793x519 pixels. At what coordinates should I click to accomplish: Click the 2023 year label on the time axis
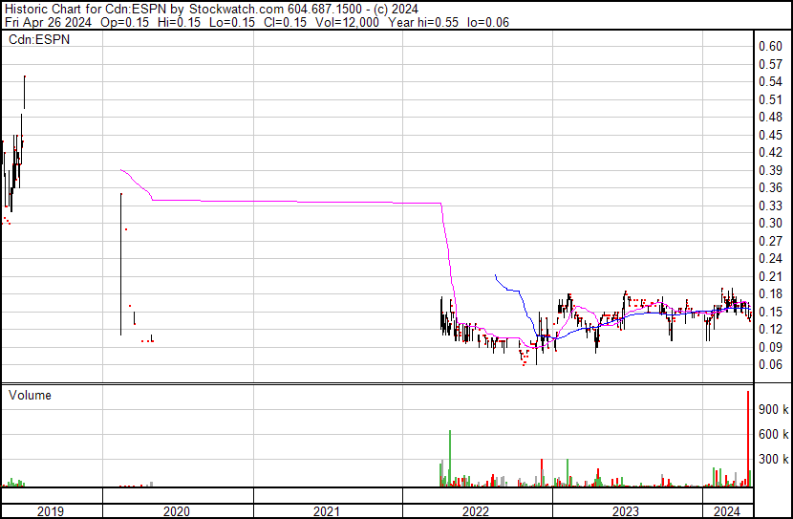(x=626, y=511)
